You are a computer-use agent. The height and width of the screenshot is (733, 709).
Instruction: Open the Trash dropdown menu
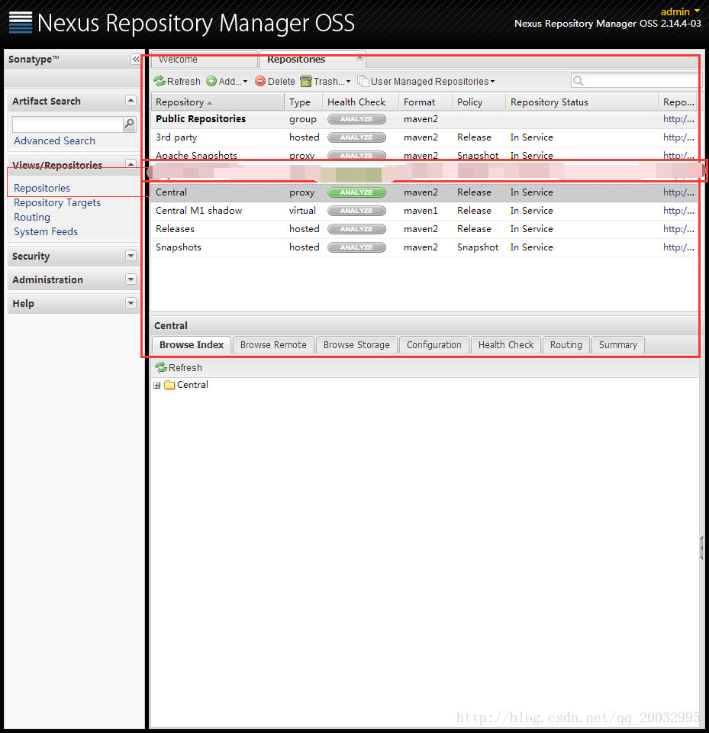(x=325, y=82)
